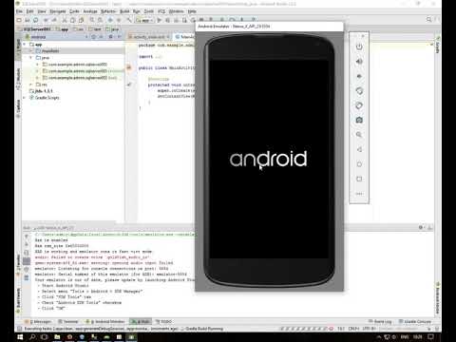Rotate the emulator right
Image resolution: width=456 pixels, height=342 pixels.
coord(359,105)
